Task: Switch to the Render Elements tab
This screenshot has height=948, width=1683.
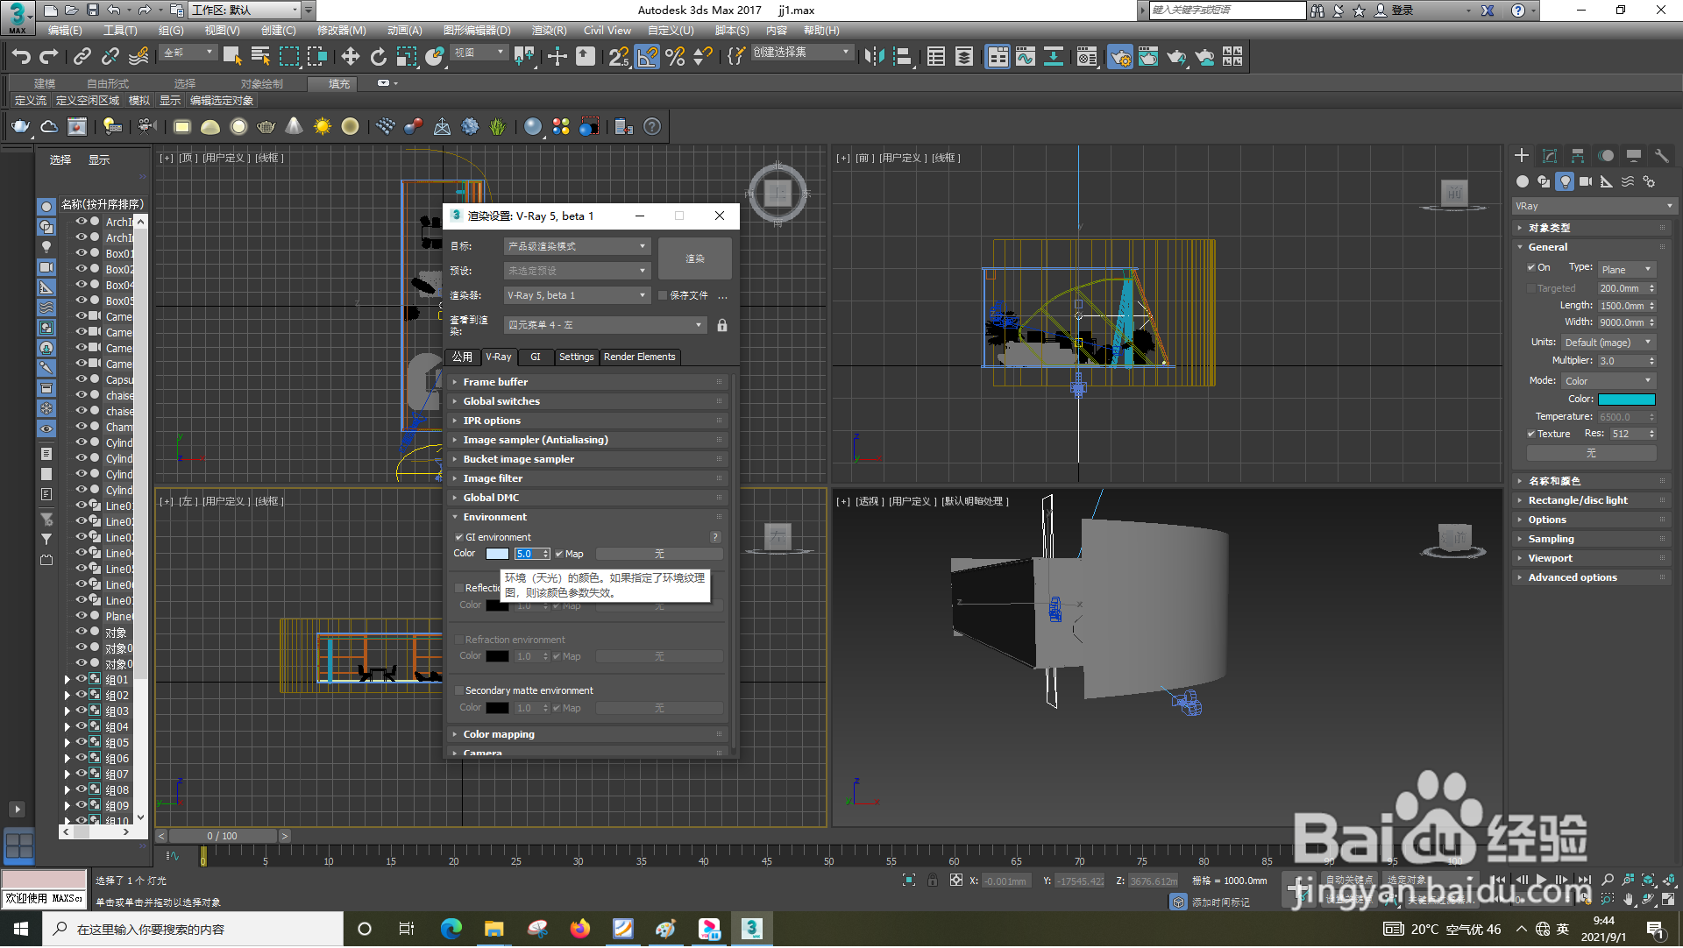Action: [640, 357]
